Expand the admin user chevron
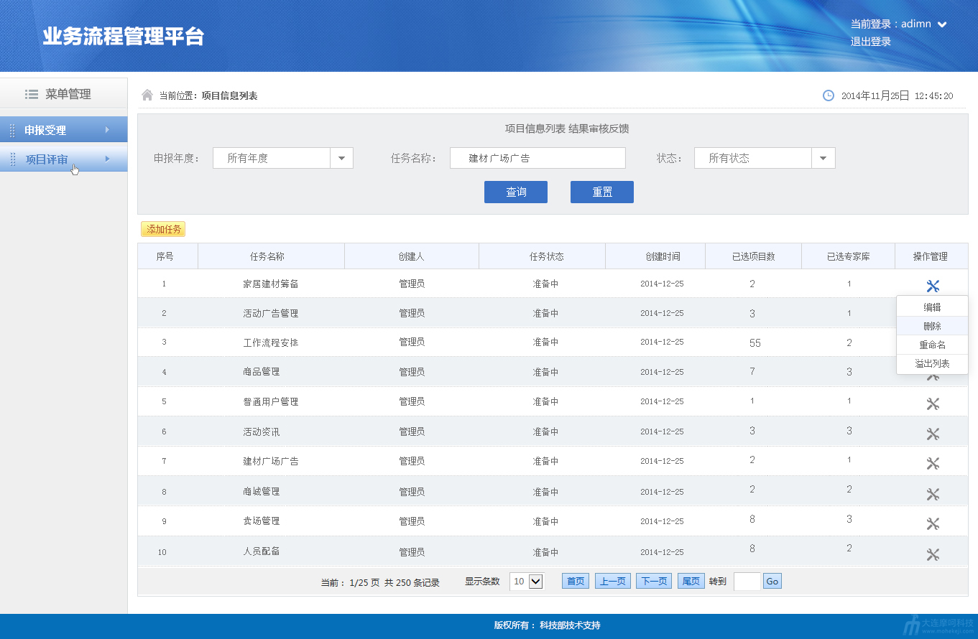 click(x=942, y=24)
